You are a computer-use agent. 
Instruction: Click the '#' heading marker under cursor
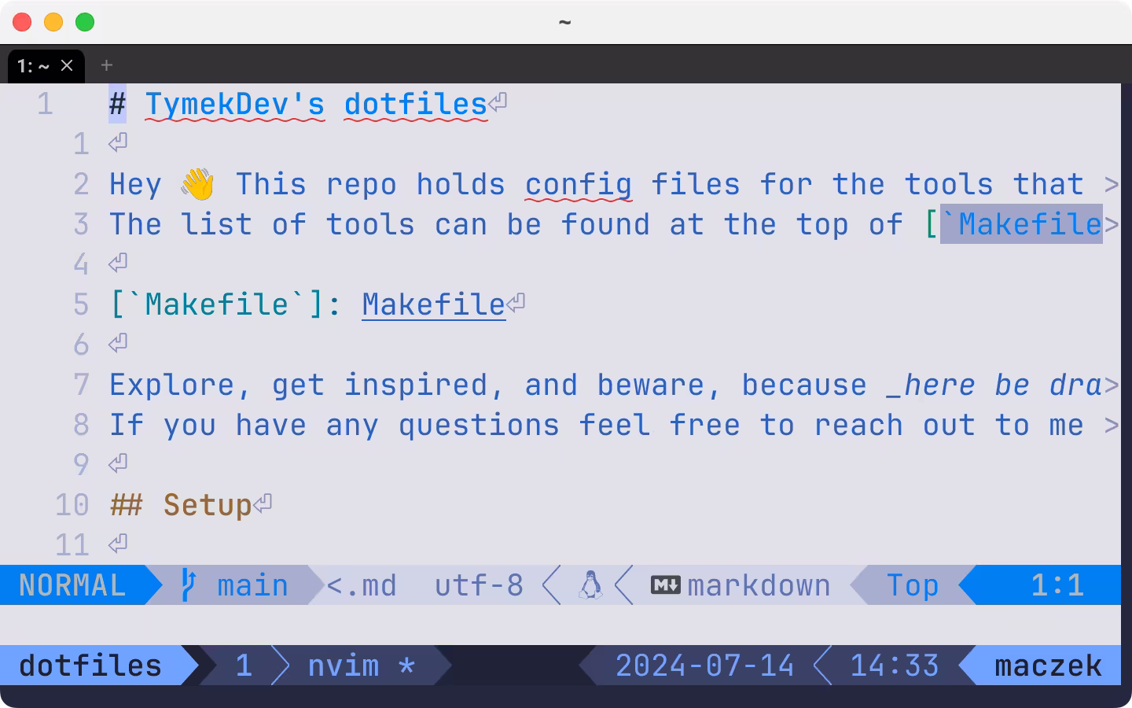117,104
